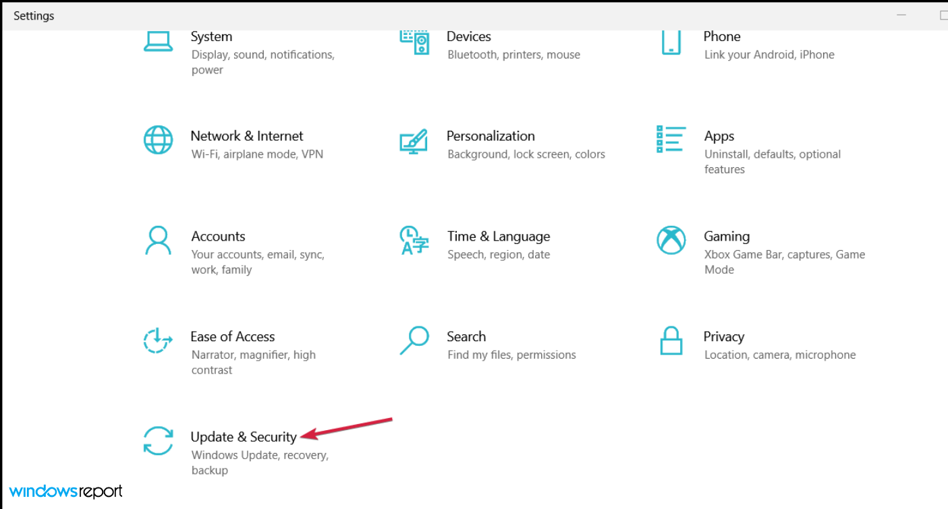Click 'Xbox Game Bar, captures, Game Mode' text

coord(785,262)
